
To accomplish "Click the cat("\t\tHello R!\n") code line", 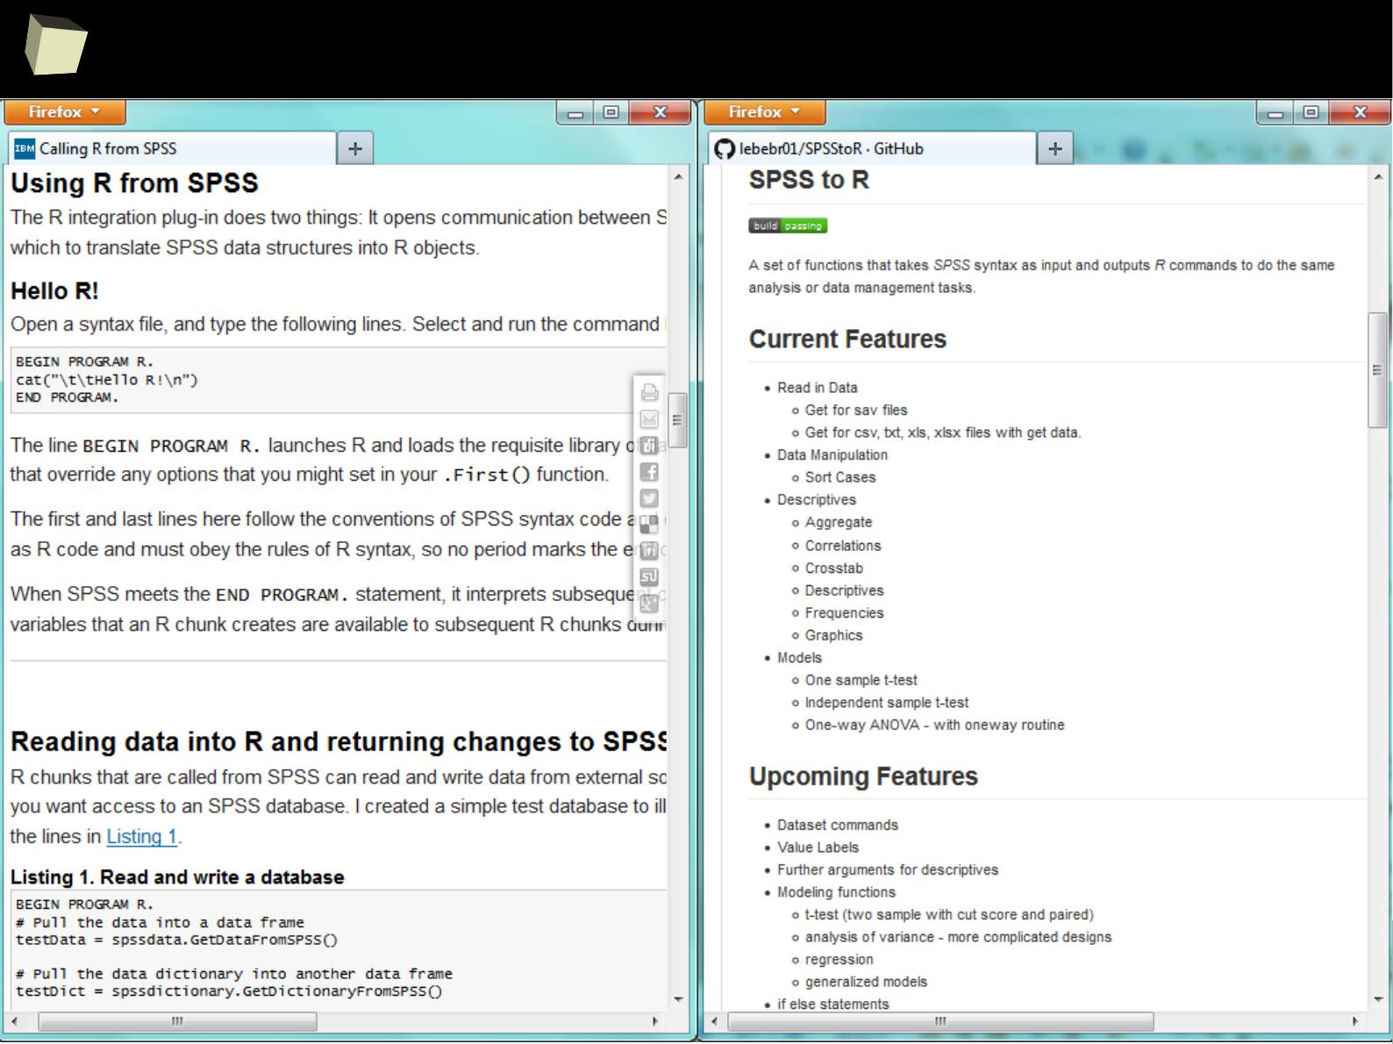I will [107, 380].
